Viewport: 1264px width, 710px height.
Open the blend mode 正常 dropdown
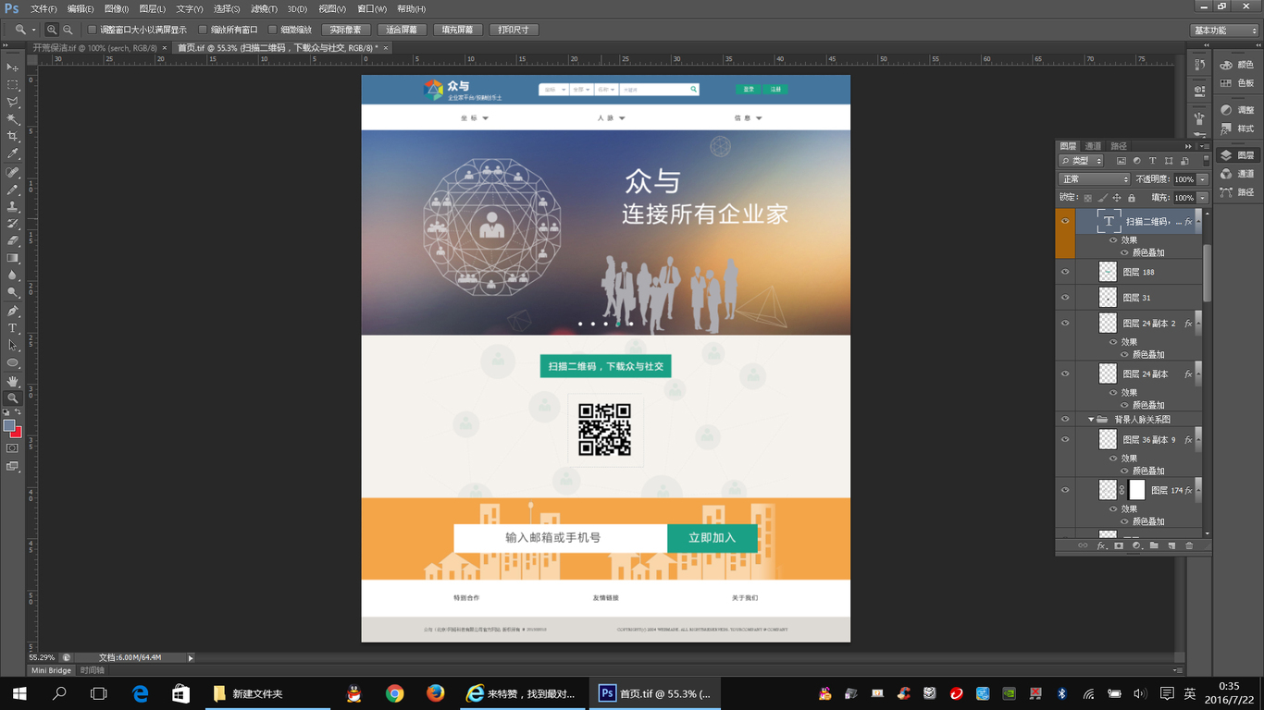point(1094,179)
